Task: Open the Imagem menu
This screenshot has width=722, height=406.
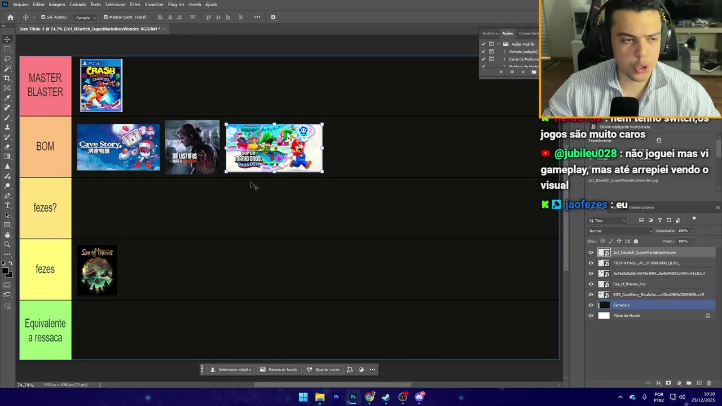Action: [x=57, y=5]
